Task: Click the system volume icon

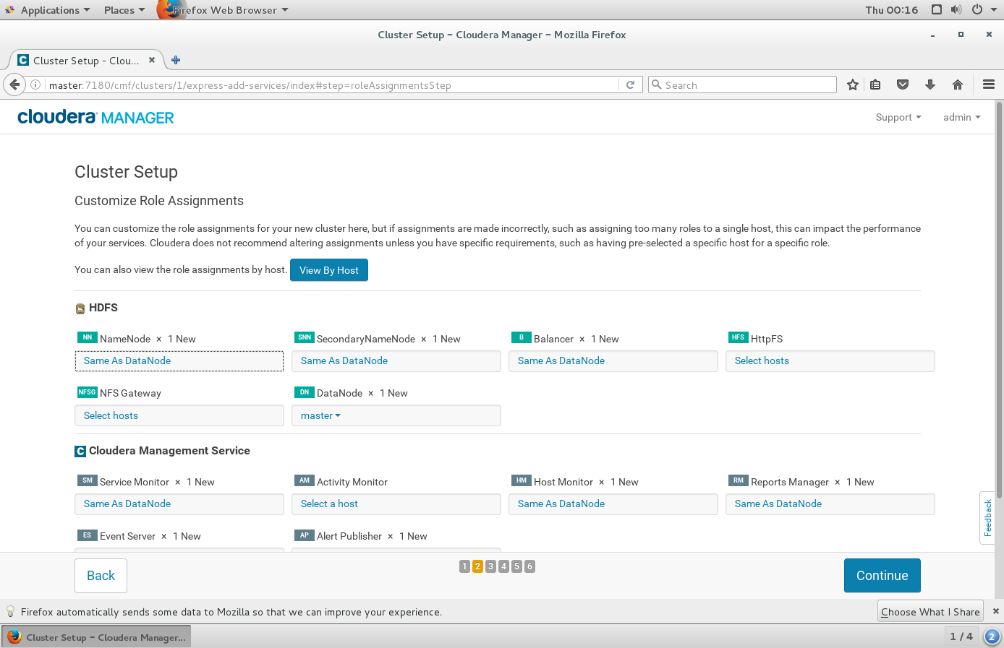Action: coord(956,9)
